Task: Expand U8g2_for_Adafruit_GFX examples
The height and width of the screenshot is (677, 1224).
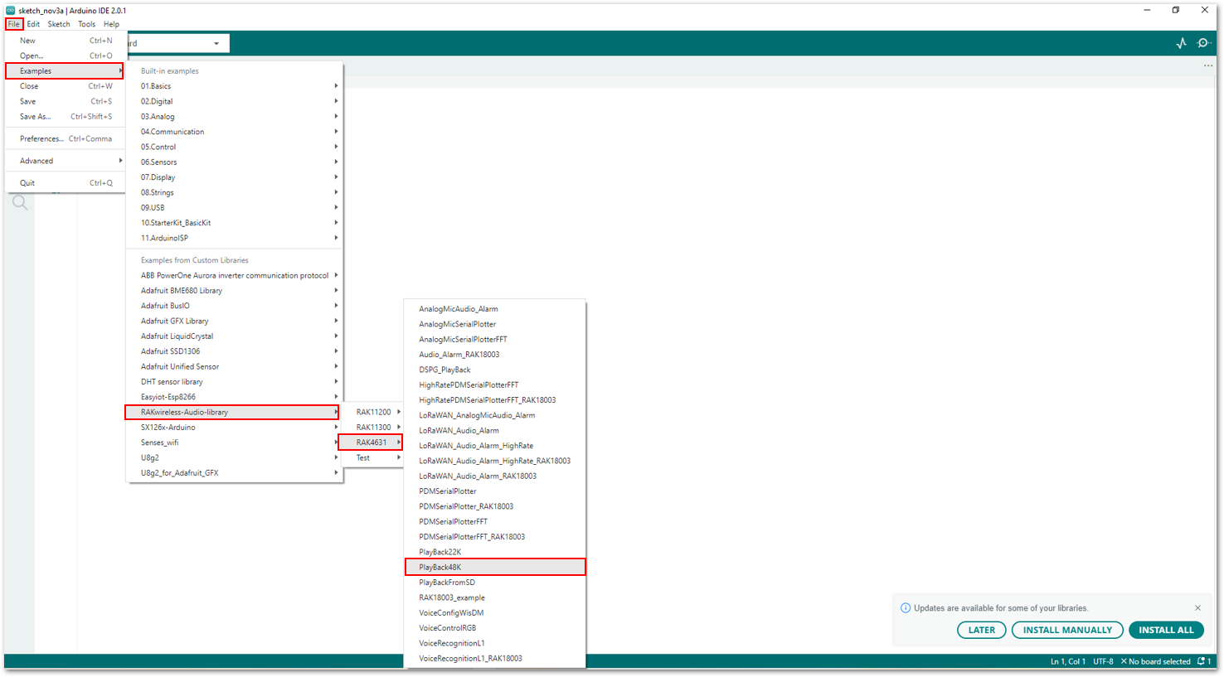Action: [235, 473]
